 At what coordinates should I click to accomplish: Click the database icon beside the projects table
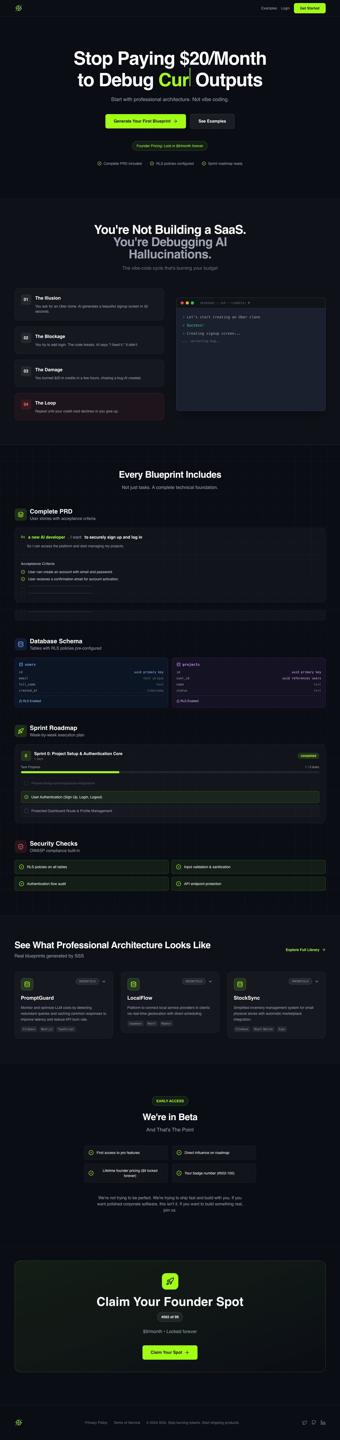(178, 665)
